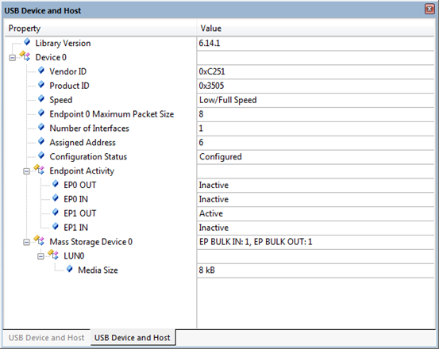Select the EP1 OUT label

pyautogui.click(x=80, y=213)
